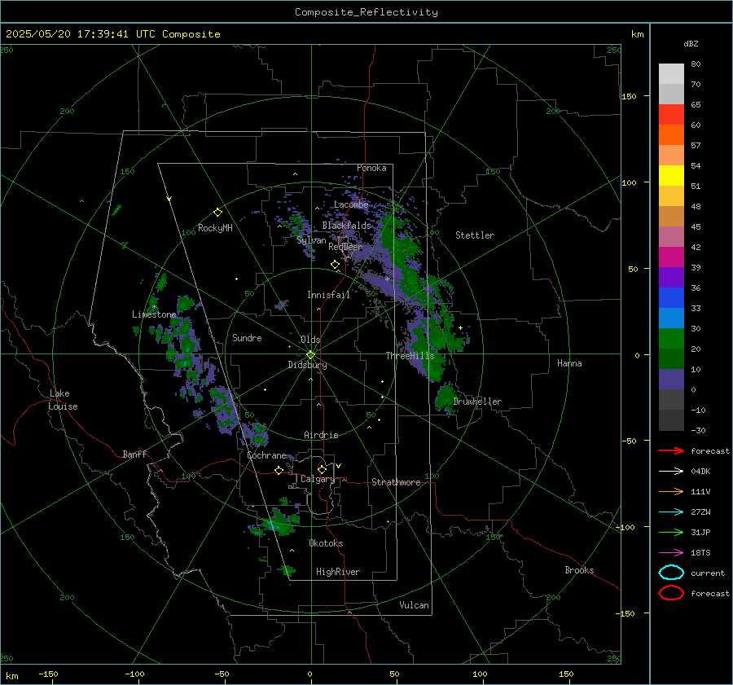This screenshot has width=733, height=685.
Task: Click the cyan 'current' ellipse symbol
Action: 671,573
